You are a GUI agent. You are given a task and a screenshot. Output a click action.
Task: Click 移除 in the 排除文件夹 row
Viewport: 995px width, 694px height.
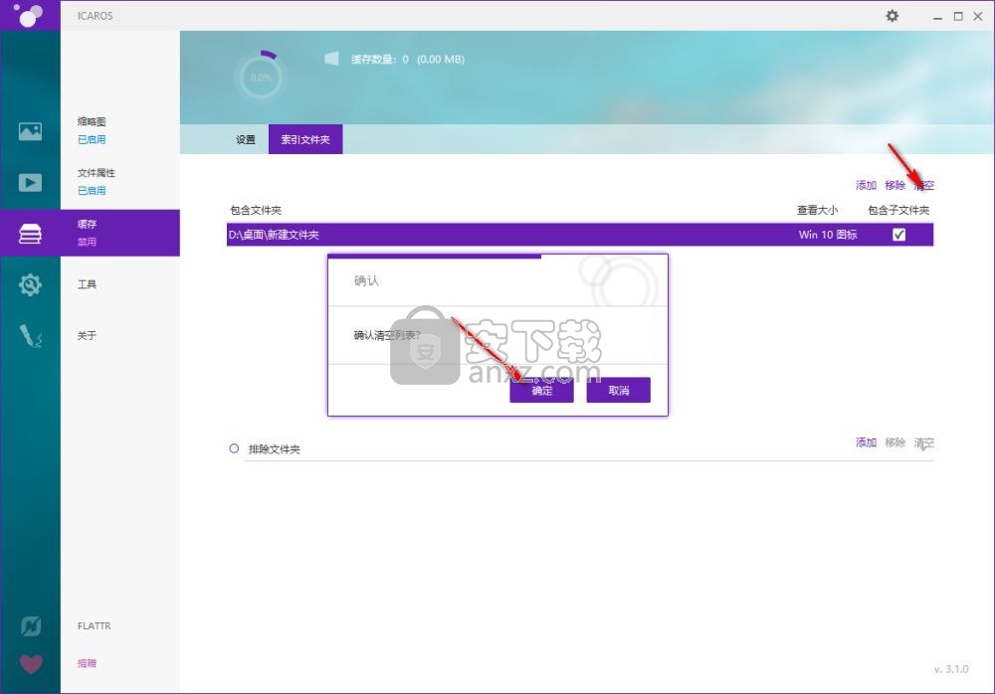(895, 442)
